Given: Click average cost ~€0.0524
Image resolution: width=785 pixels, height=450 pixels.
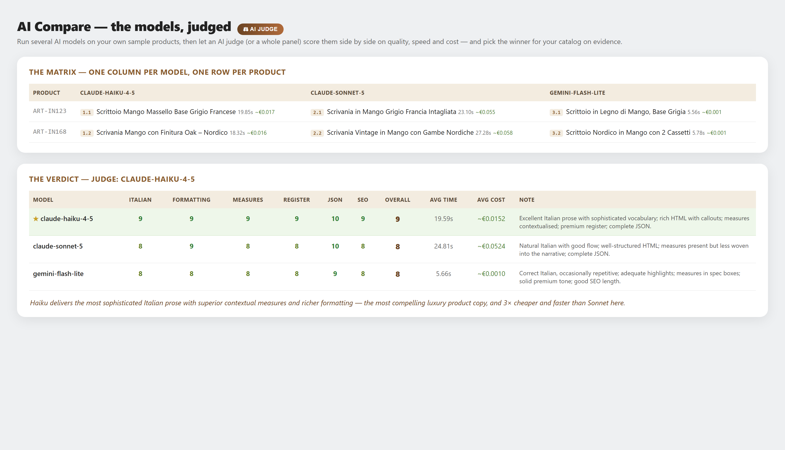Looking at the screenshot, I should tap(491, 246).
